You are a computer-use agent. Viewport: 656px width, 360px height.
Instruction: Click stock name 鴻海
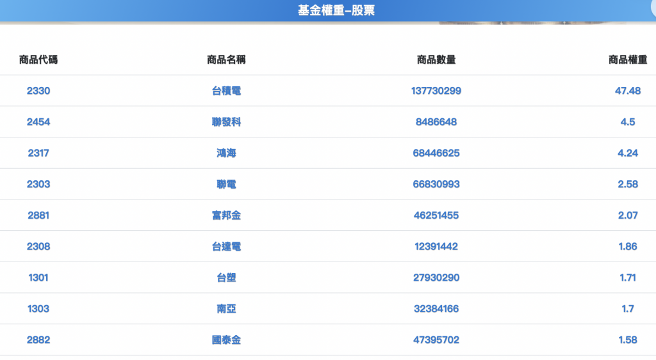226,153
